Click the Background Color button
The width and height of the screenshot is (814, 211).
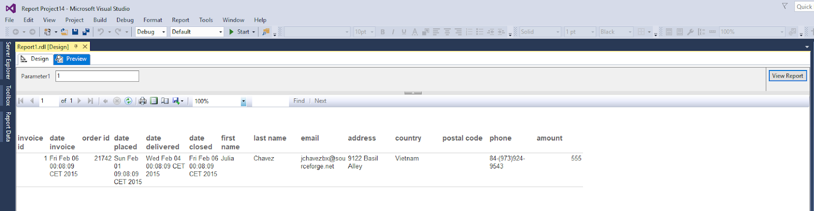click(x=425, y=32)
